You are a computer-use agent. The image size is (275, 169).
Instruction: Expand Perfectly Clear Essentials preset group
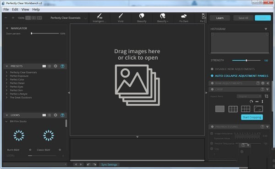point(6,72)
